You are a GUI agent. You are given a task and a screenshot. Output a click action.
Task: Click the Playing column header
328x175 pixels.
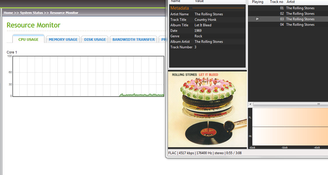pyautogui.click(x=258, y=2)
